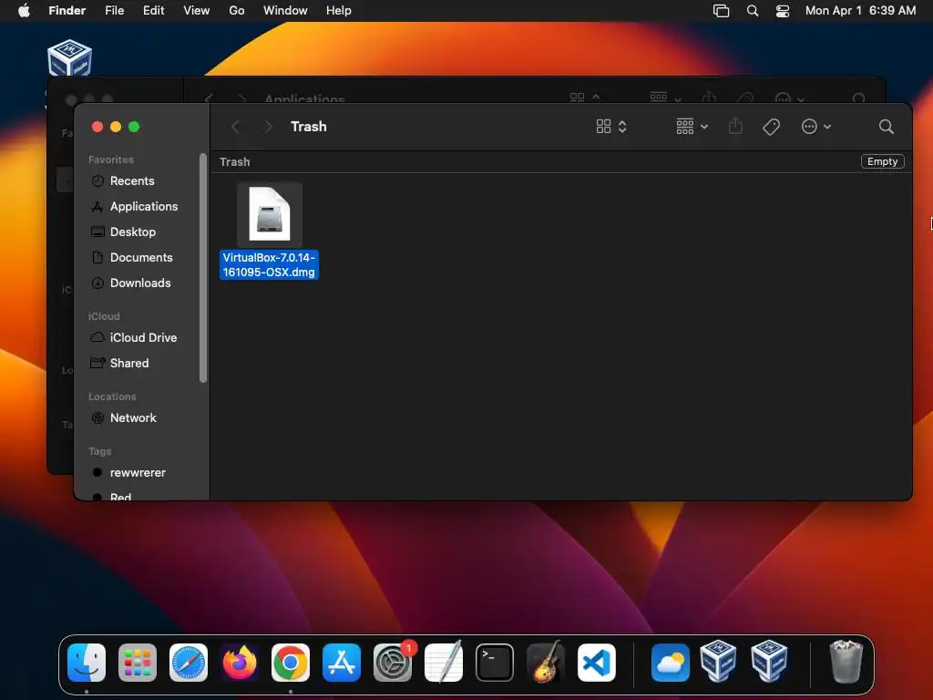Viewport: 933px width, 700px height.
Task: Open the View menu
Action: (x=197, y=11)
